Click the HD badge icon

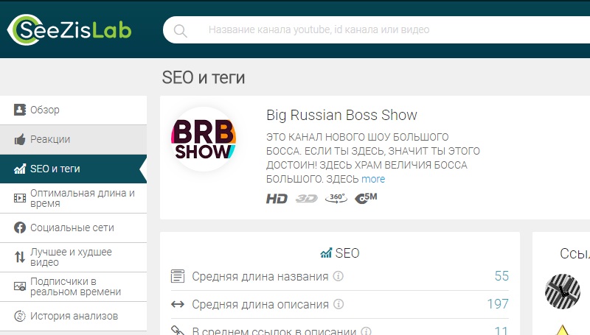pos(277,198)
